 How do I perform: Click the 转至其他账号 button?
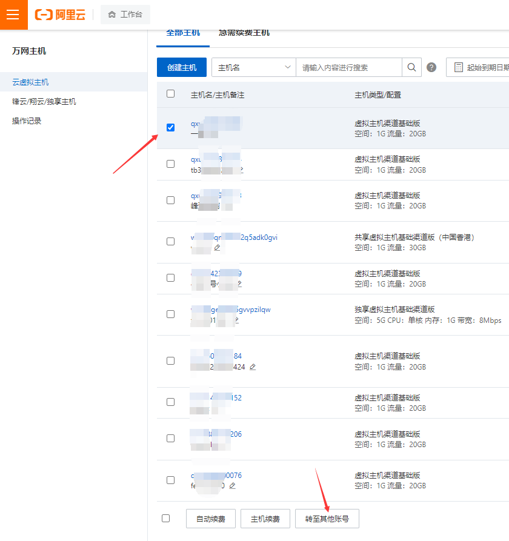(x=327, y=518)
